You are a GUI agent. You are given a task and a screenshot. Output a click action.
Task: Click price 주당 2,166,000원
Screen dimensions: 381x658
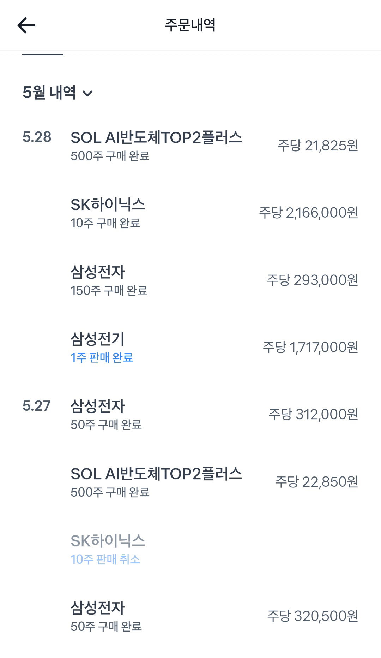pyautogui.click(x=309, y=213)
